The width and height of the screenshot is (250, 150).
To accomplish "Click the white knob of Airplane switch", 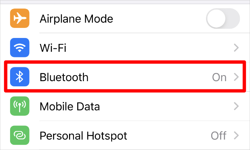I will click(216, 19).
